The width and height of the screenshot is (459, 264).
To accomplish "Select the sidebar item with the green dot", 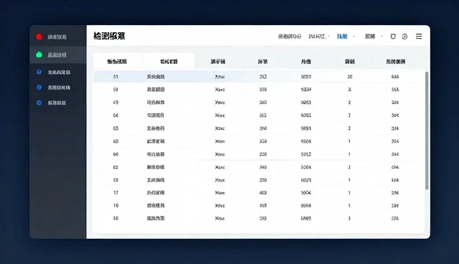I will click(x=57, y=55).
